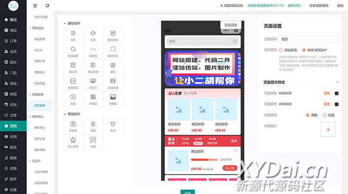
Task: Add the 辅助空白 blank spacer component
Action: 113,52
